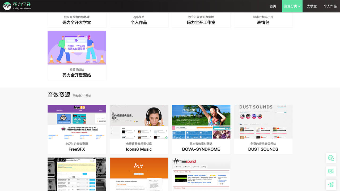Go to 首页 in navigation bar
The image size is (340, 191).
tap(273, 6)
